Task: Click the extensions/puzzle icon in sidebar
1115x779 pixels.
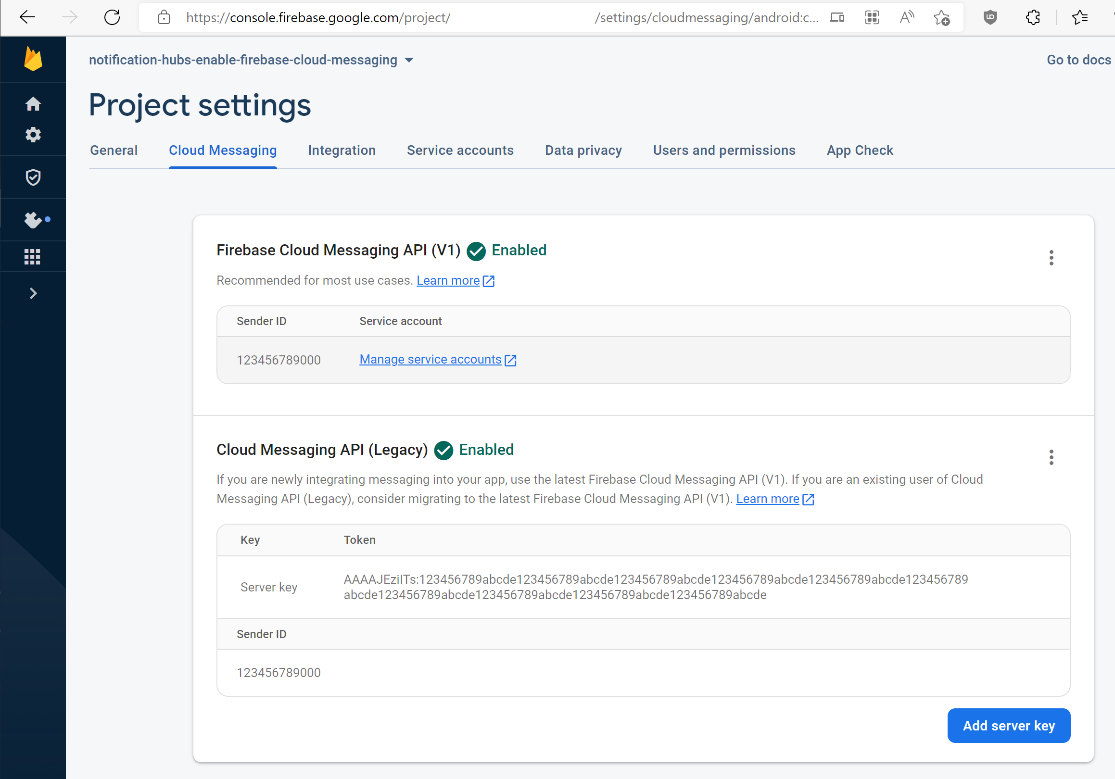Action: tap(34, 219)
